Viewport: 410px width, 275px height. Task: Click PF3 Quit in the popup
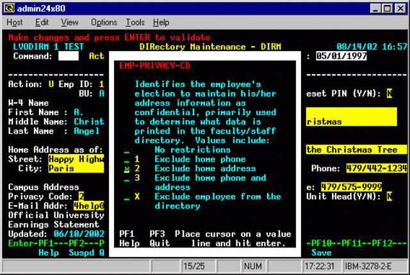160,239
